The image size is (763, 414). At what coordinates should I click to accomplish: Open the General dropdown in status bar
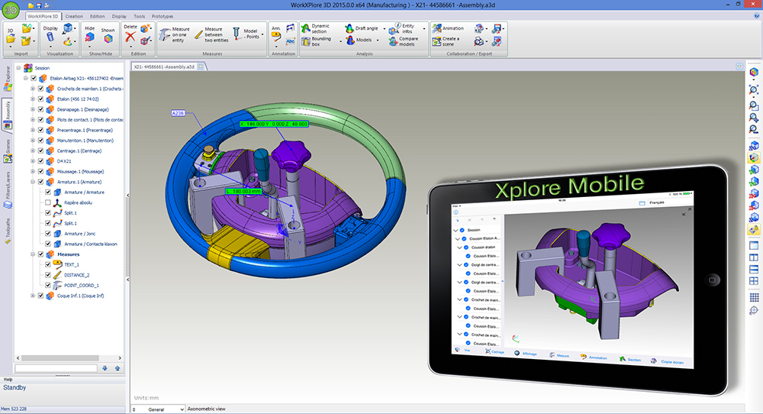click(x=159, y=409)
